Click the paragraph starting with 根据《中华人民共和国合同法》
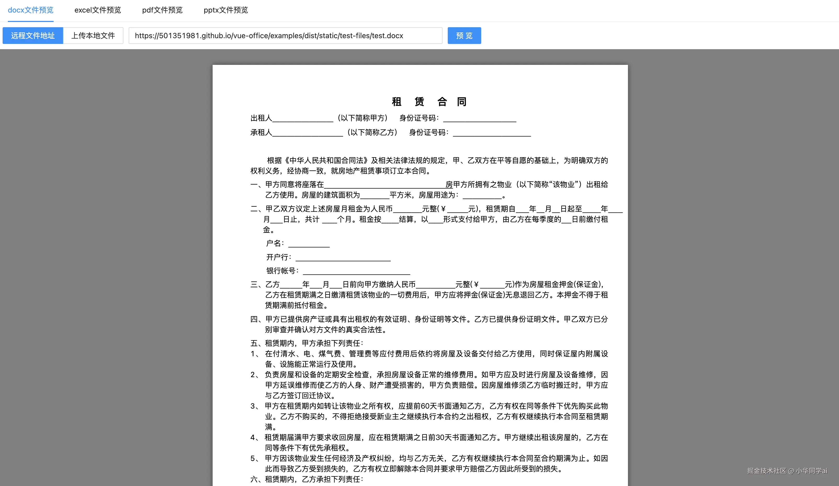The height and width of the screenshot is (486, 839). 429,165
